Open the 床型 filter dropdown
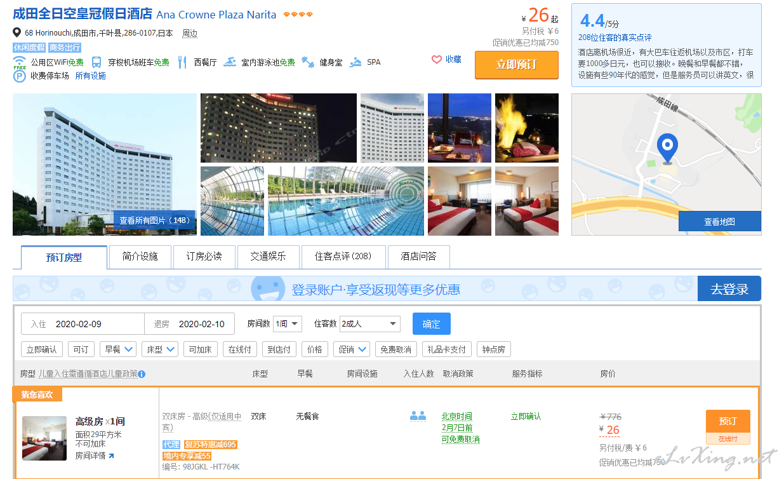The height and width of the screenshot is (479, 784). pyautogui.click(x=159, y=349)
